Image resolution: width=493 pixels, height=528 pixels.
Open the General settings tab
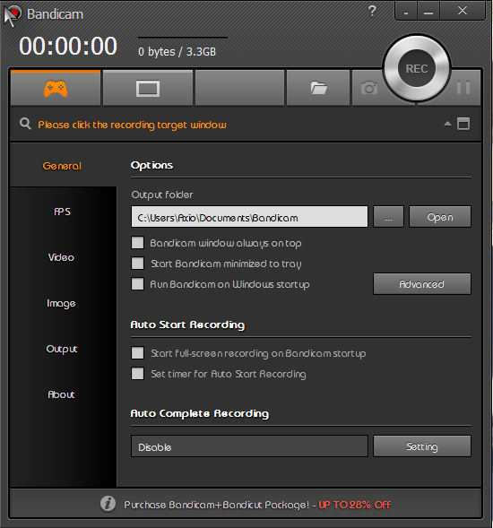coord(63,166)
